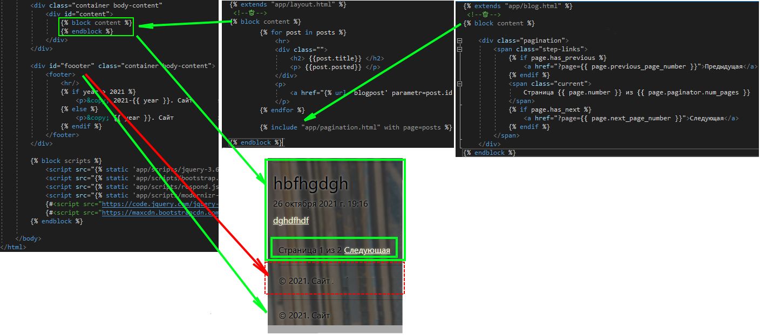Place cursor on extends "app/layout.html" line
760x335 pixels.
[x=288, y=4]
